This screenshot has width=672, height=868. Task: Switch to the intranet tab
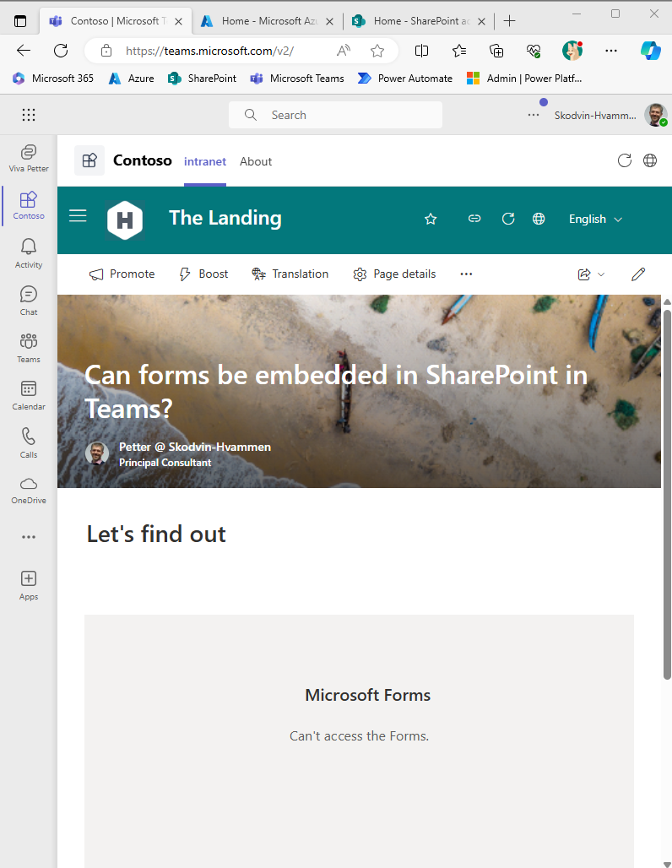click(x=205, y=161)
